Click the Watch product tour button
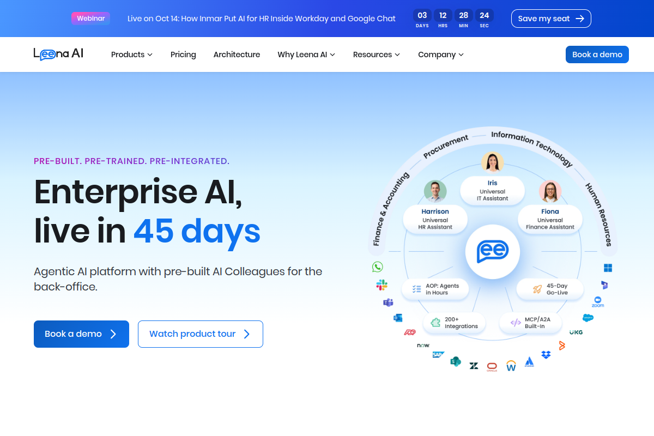 coord(201,334)
